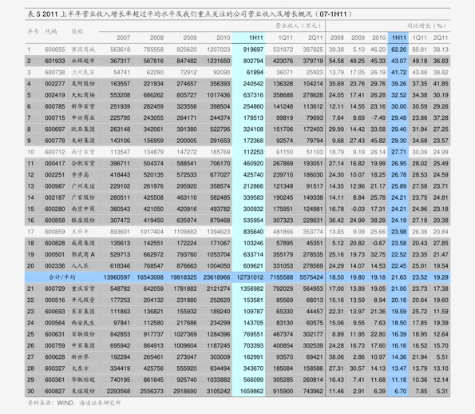The image size is (475, 414).
Task: Select the value 254860
Action: [253, 106]
